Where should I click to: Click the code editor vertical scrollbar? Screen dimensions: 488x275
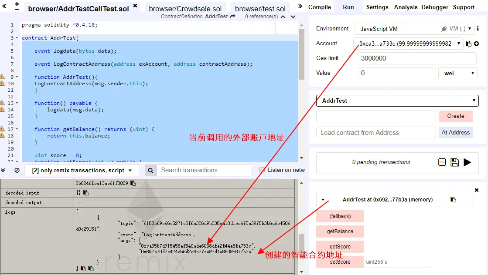point(301,54)
